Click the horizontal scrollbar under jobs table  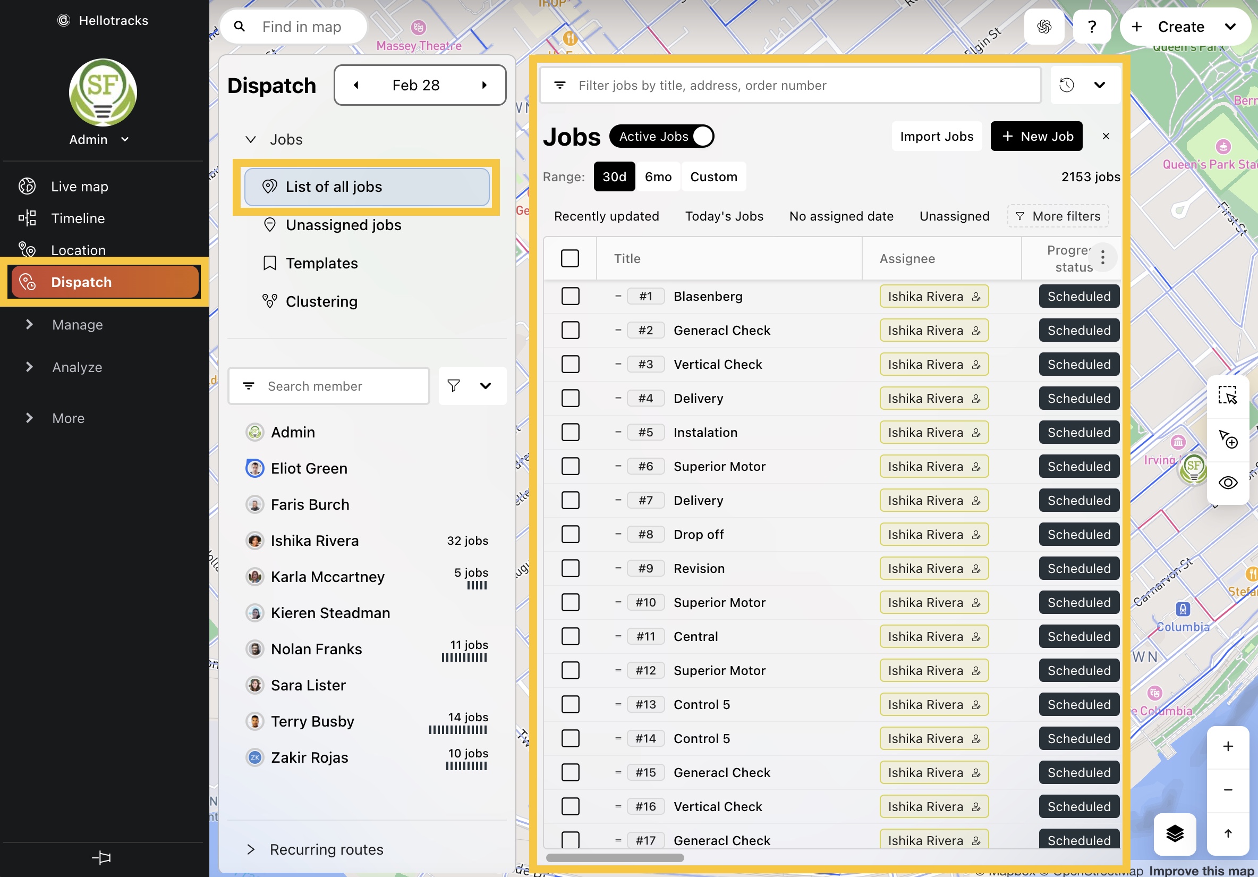tap(615, 858)
